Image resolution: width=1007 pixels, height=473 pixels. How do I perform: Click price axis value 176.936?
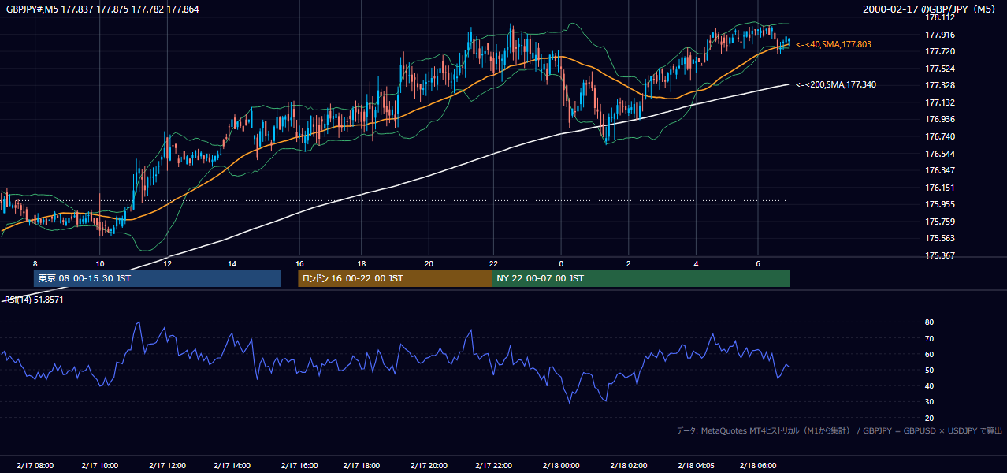940,119
